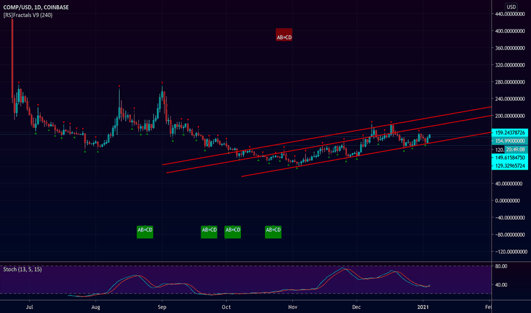Open the USD currency selector
This screenshot has width=531, height=313.
pos(511,7)
